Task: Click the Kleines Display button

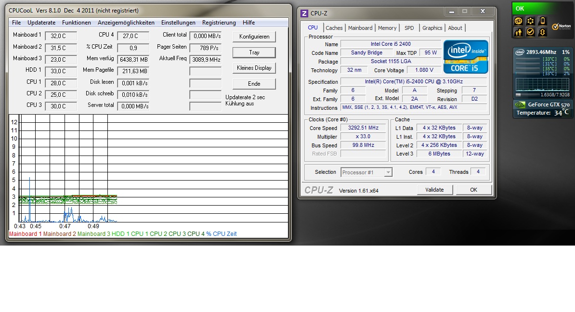Action: pos(254,68)
